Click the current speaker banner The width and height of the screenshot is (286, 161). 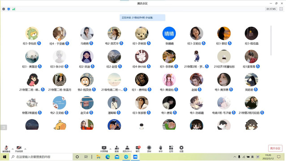click(x=142, y=18)
